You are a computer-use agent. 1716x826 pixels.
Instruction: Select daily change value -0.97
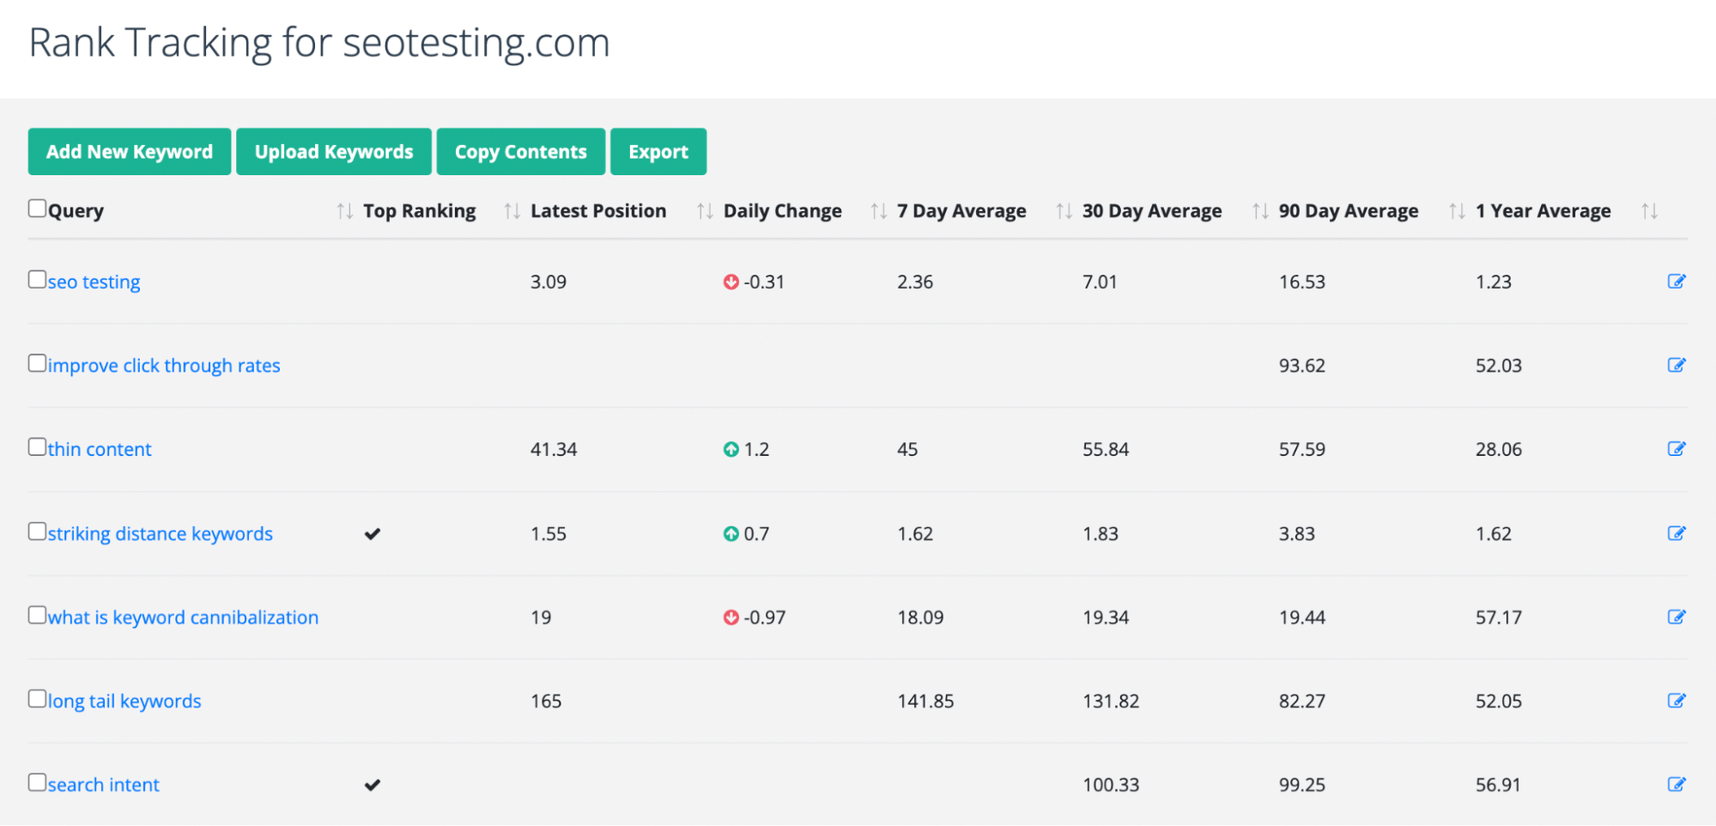[x=765, y=617]
